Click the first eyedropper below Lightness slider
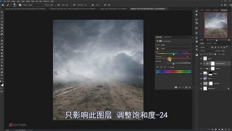 (x=157, y=67)
